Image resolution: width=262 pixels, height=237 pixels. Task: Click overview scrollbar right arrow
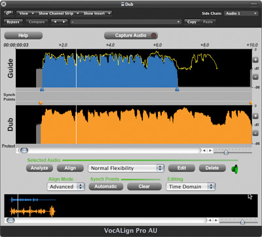coord(216,221)
